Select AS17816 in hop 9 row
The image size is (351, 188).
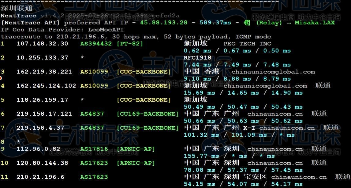click(94, 149)
